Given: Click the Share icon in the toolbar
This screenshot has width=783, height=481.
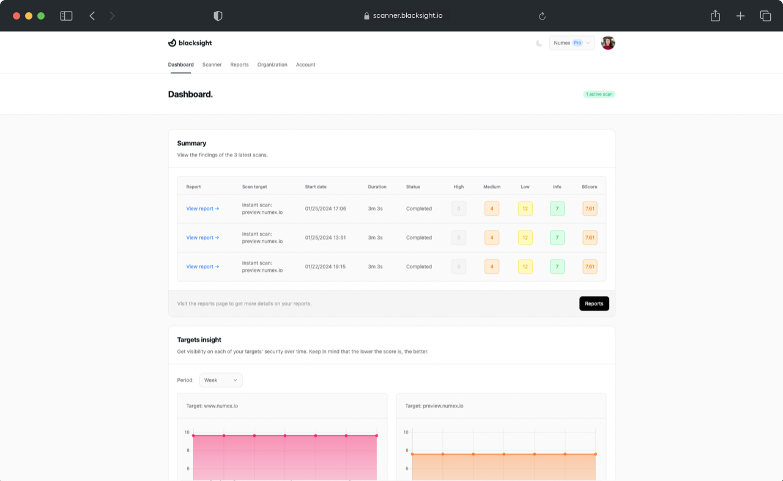Looking at the screenshot, I should [714, 15].
